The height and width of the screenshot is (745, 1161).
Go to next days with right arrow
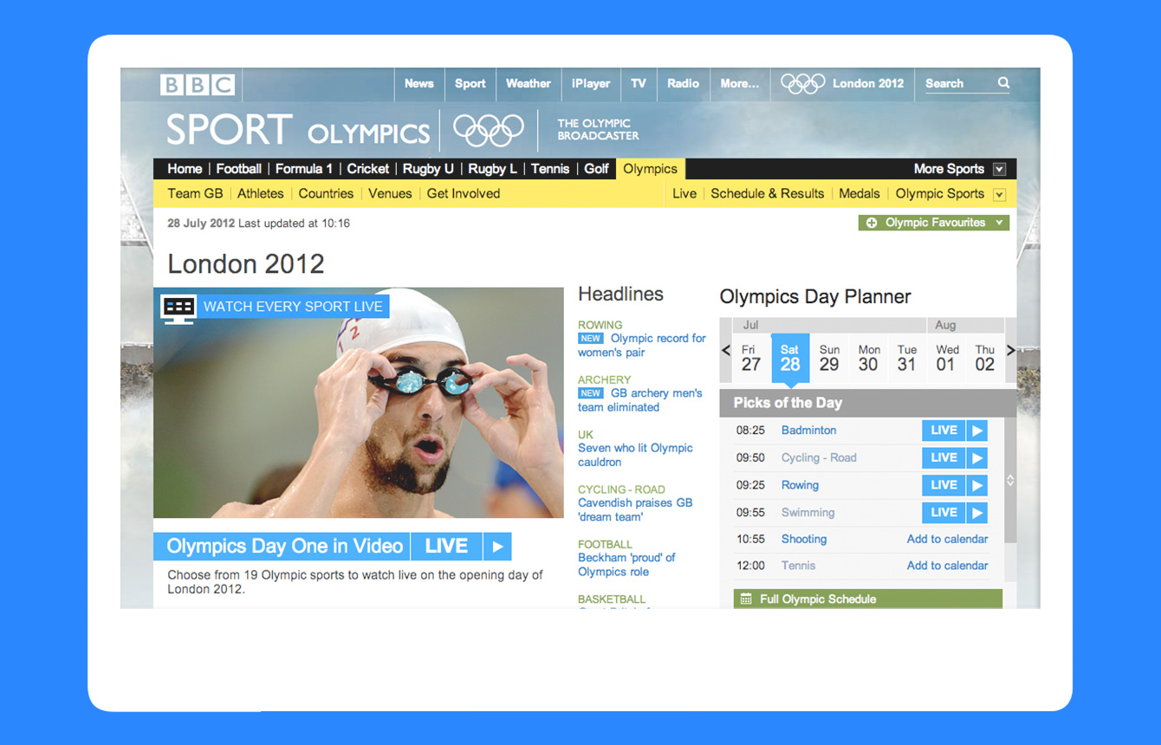click(x=1010, y=351)
